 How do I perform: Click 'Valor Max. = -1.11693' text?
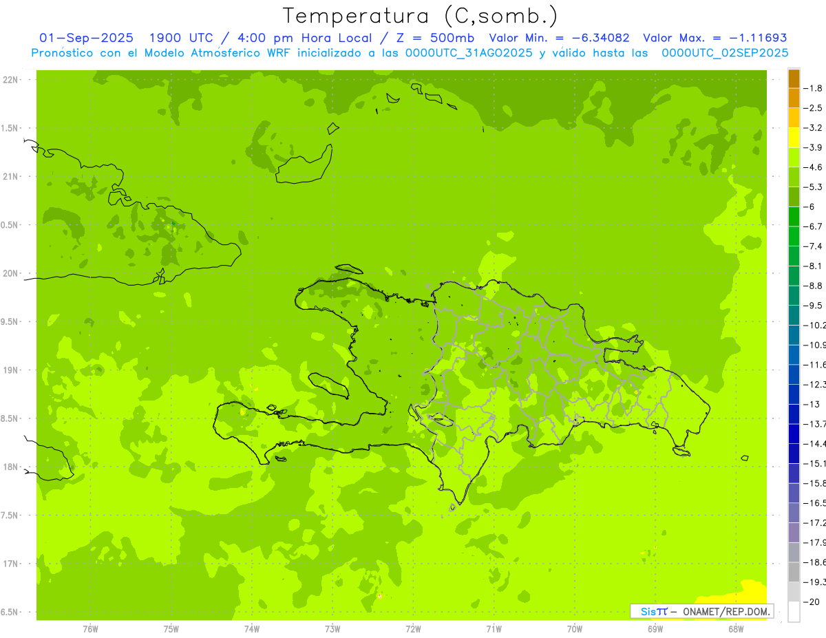715,38
